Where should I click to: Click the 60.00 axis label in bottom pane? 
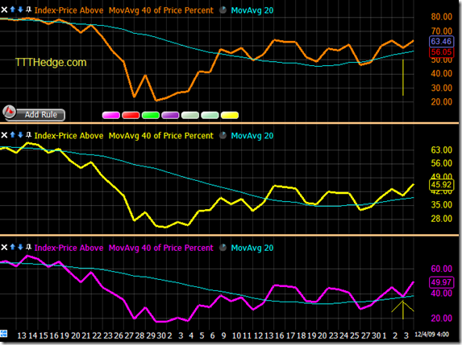[441, 269]
